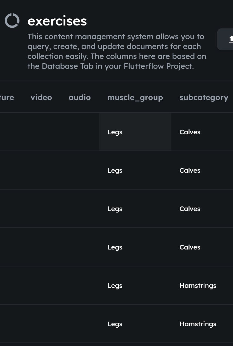Select the first Hamstrings subcategory cell
The height and width of the screenshot is (346, 233).
(x=198, y=285)
